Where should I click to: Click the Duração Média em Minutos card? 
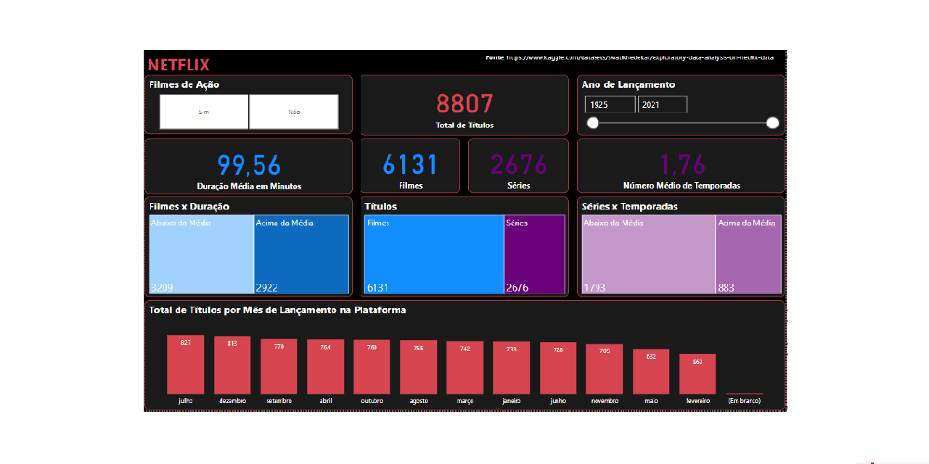(248, 165)
